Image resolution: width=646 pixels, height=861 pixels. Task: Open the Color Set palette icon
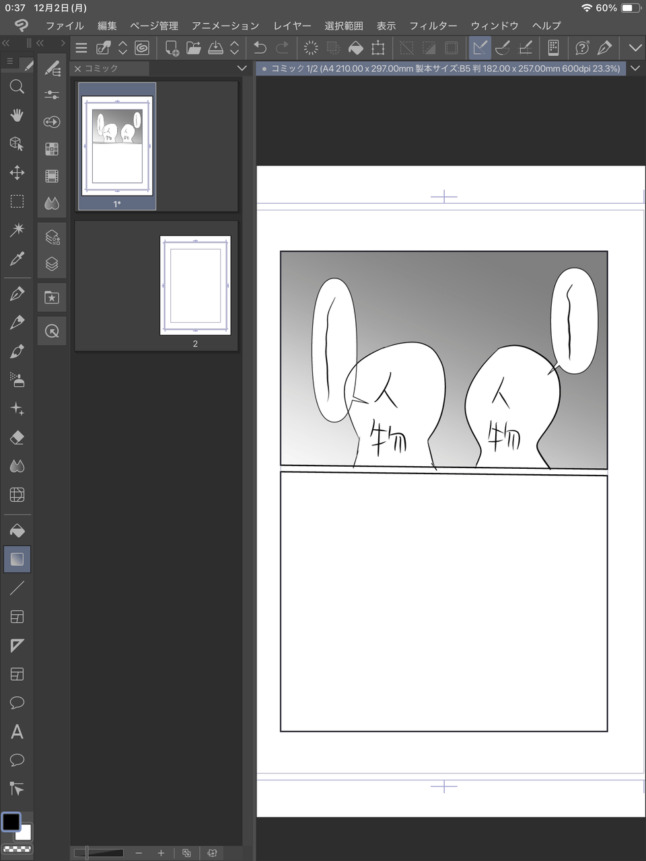pos(52,149)
